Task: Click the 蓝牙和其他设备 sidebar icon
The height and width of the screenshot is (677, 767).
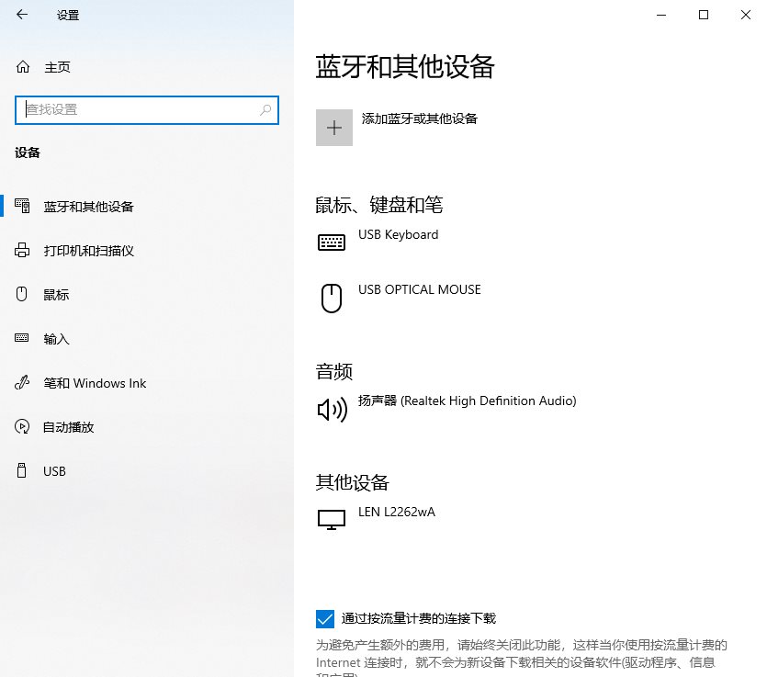Action: tap(22, 206)
